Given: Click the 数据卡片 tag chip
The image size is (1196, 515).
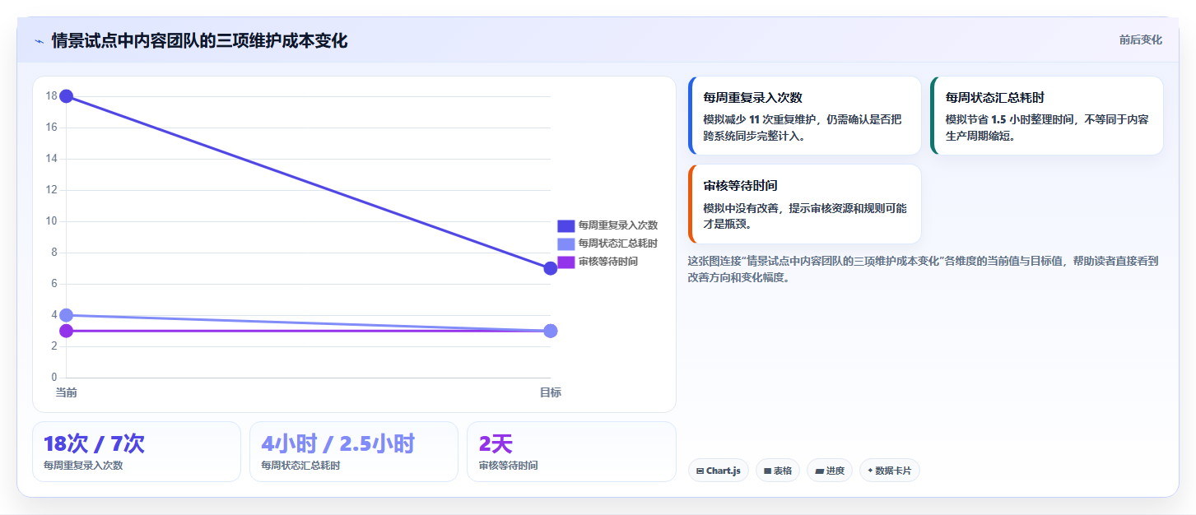Looking at the screenshot, I should pyautogui.click(x=889, y=471).
